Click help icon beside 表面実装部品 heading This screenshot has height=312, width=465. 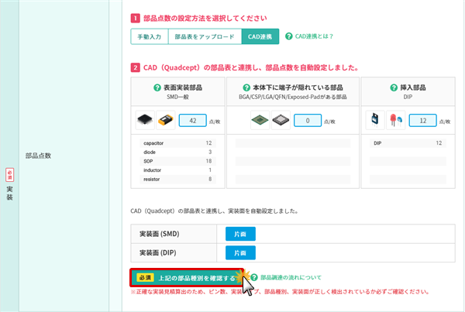(157, 87)
